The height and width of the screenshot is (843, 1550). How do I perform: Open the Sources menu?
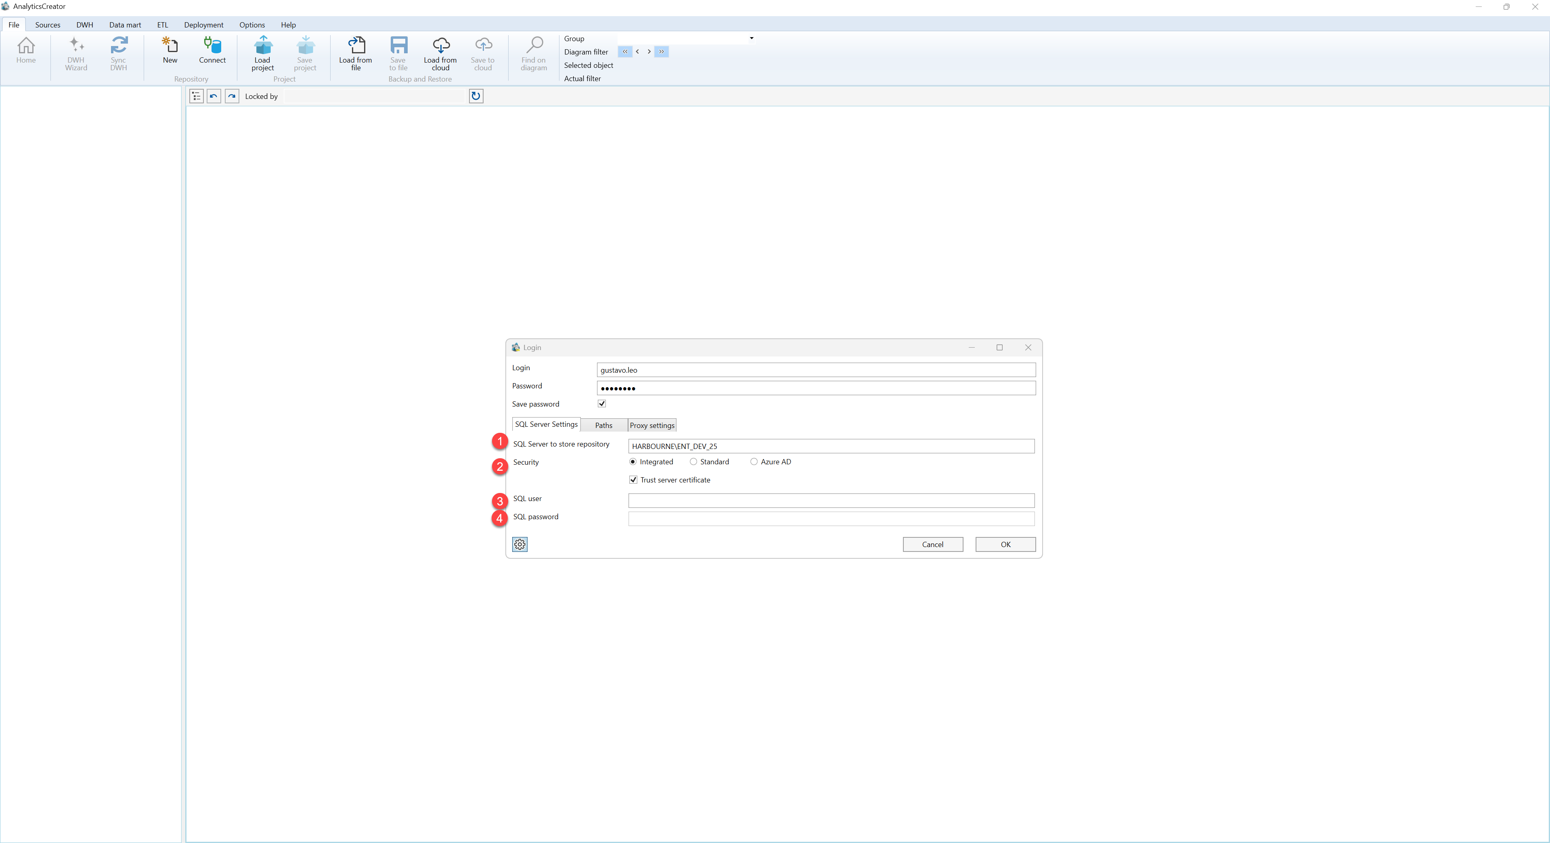pyautogui.click(x=48, y=25)
